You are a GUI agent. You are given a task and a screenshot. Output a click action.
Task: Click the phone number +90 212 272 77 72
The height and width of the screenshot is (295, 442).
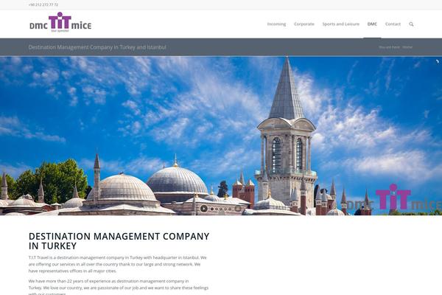click(43, 4)
